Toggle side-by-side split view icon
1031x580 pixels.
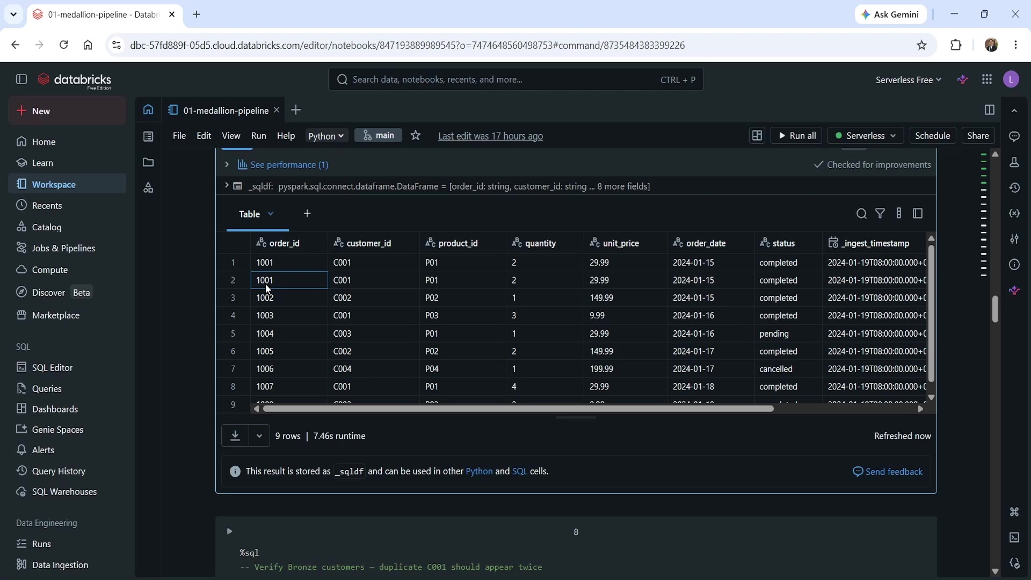(x=989, y=110)
